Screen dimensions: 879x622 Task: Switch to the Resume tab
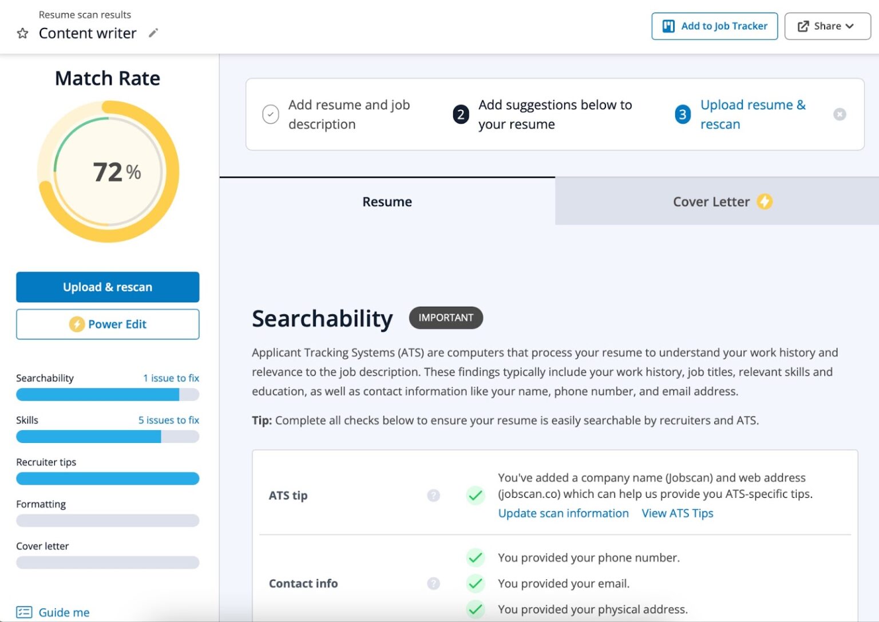point(387,201)
